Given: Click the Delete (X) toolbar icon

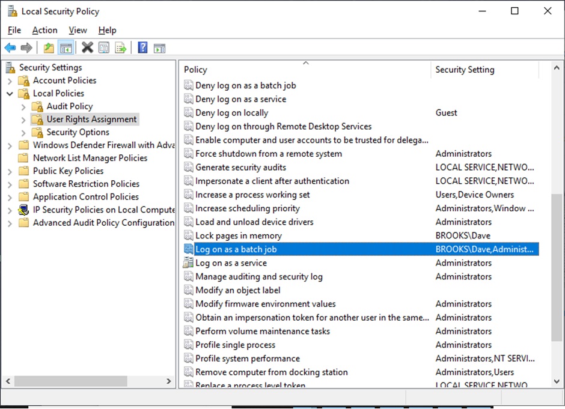Looking at the screenshot, I should 88,47.
